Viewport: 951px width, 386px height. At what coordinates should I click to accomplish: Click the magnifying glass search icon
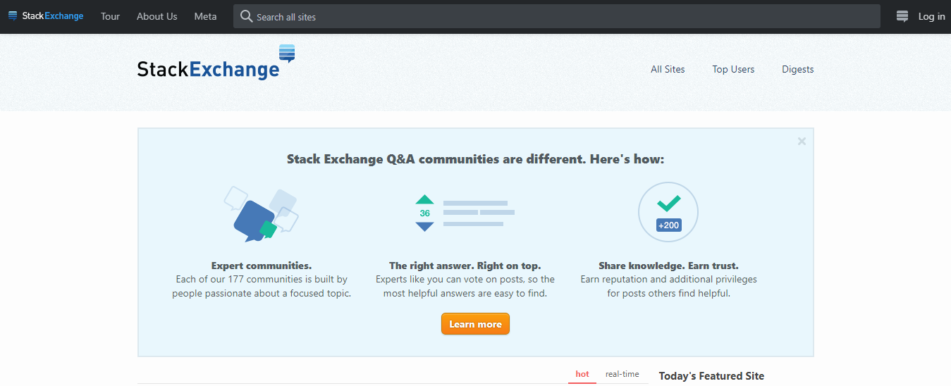click(x=246, y=16)
